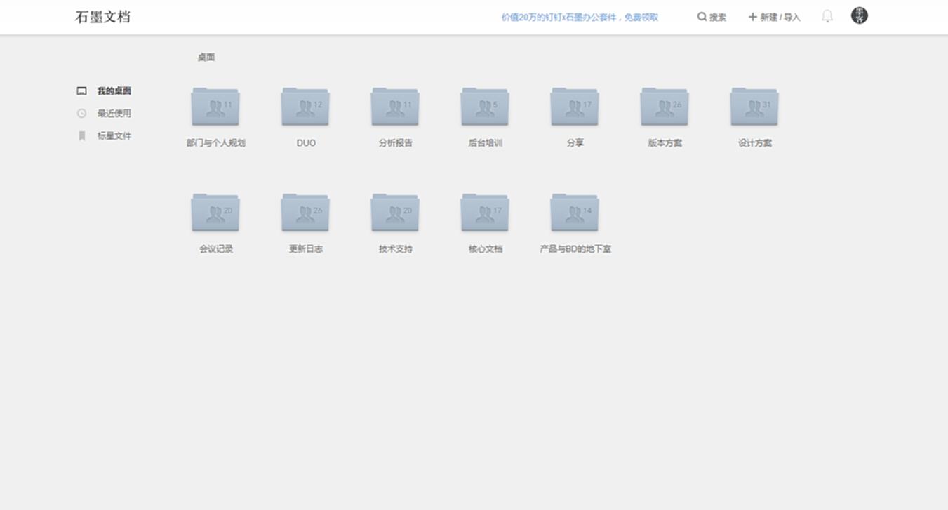
Task: Click the 搜索 search button
Action: coord(712,17)
